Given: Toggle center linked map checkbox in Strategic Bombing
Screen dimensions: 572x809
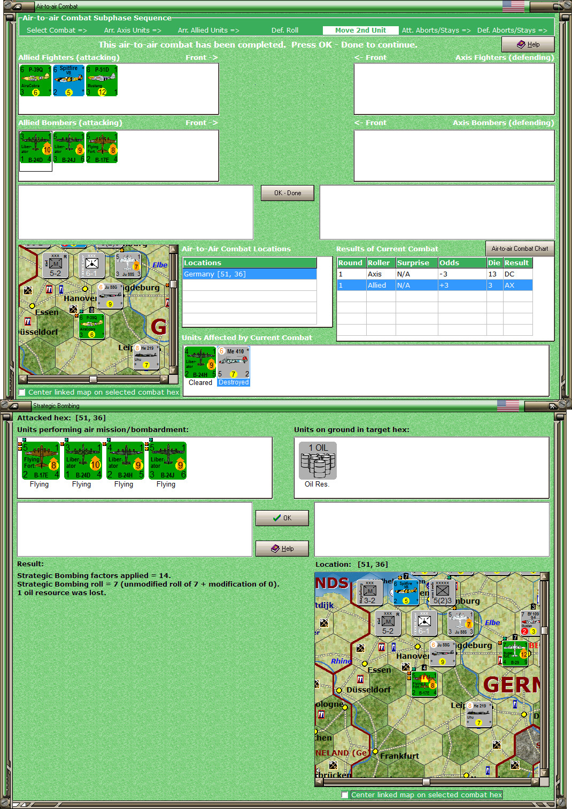Looking at the screenshot, I should pyautogui.click(x=345, y=795).
